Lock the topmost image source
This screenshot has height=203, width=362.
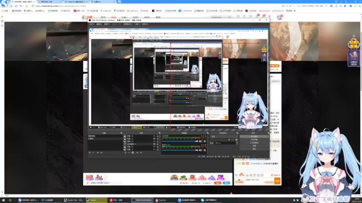click(x=157, y=136)
